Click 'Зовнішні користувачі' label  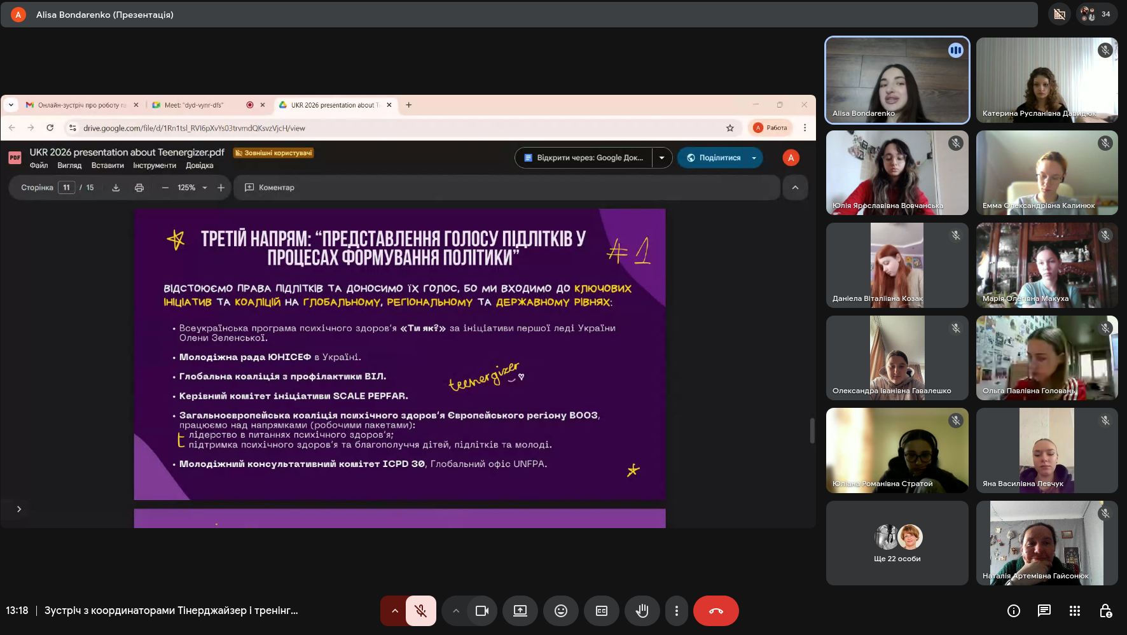(273, 153)
